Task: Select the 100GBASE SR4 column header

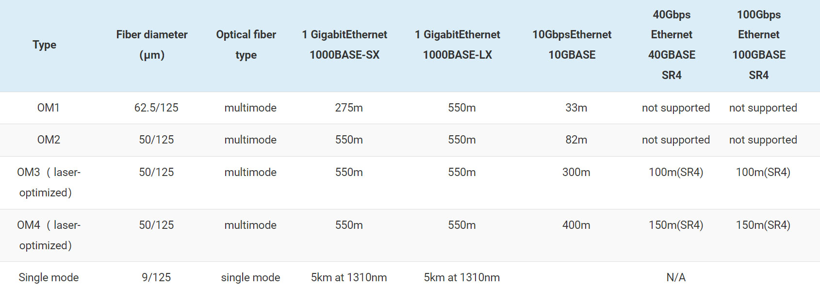Action: pyautogui.click(x=759, y=45)
